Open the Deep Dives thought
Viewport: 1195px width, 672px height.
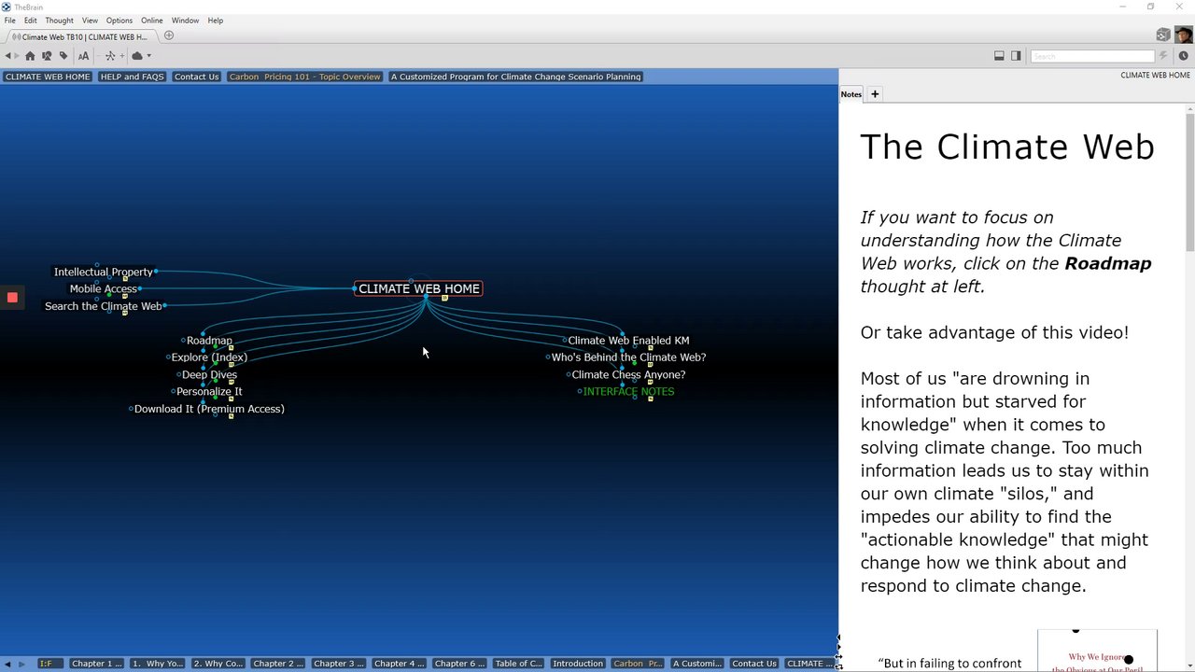pos(209,374)
